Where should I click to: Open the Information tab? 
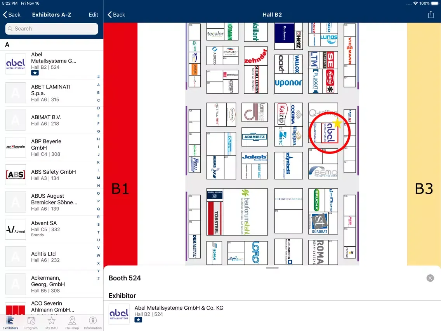92,323
